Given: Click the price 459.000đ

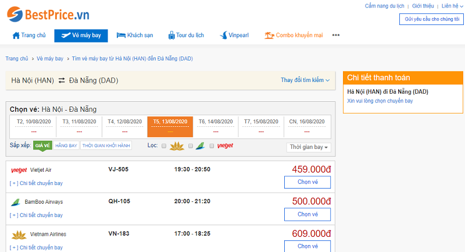Looking at the screenshot, I should coord(312,169).
